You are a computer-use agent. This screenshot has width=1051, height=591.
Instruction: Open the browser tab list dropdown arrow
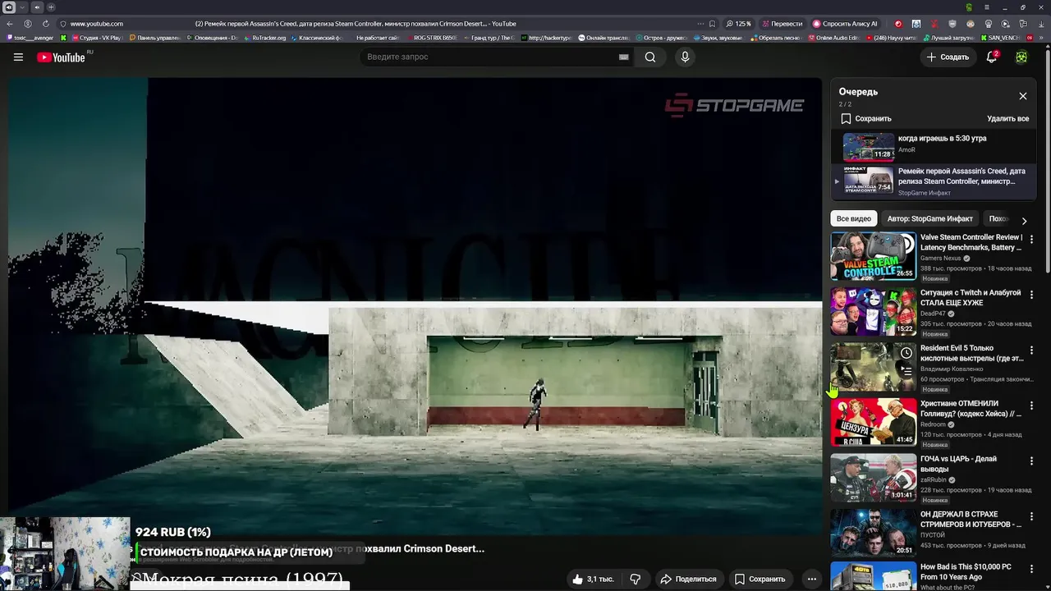(x=22, y=7)
